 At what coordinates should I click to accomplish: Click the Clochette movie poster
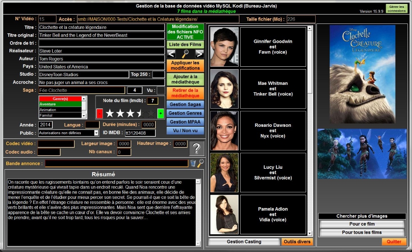[362, 74]
